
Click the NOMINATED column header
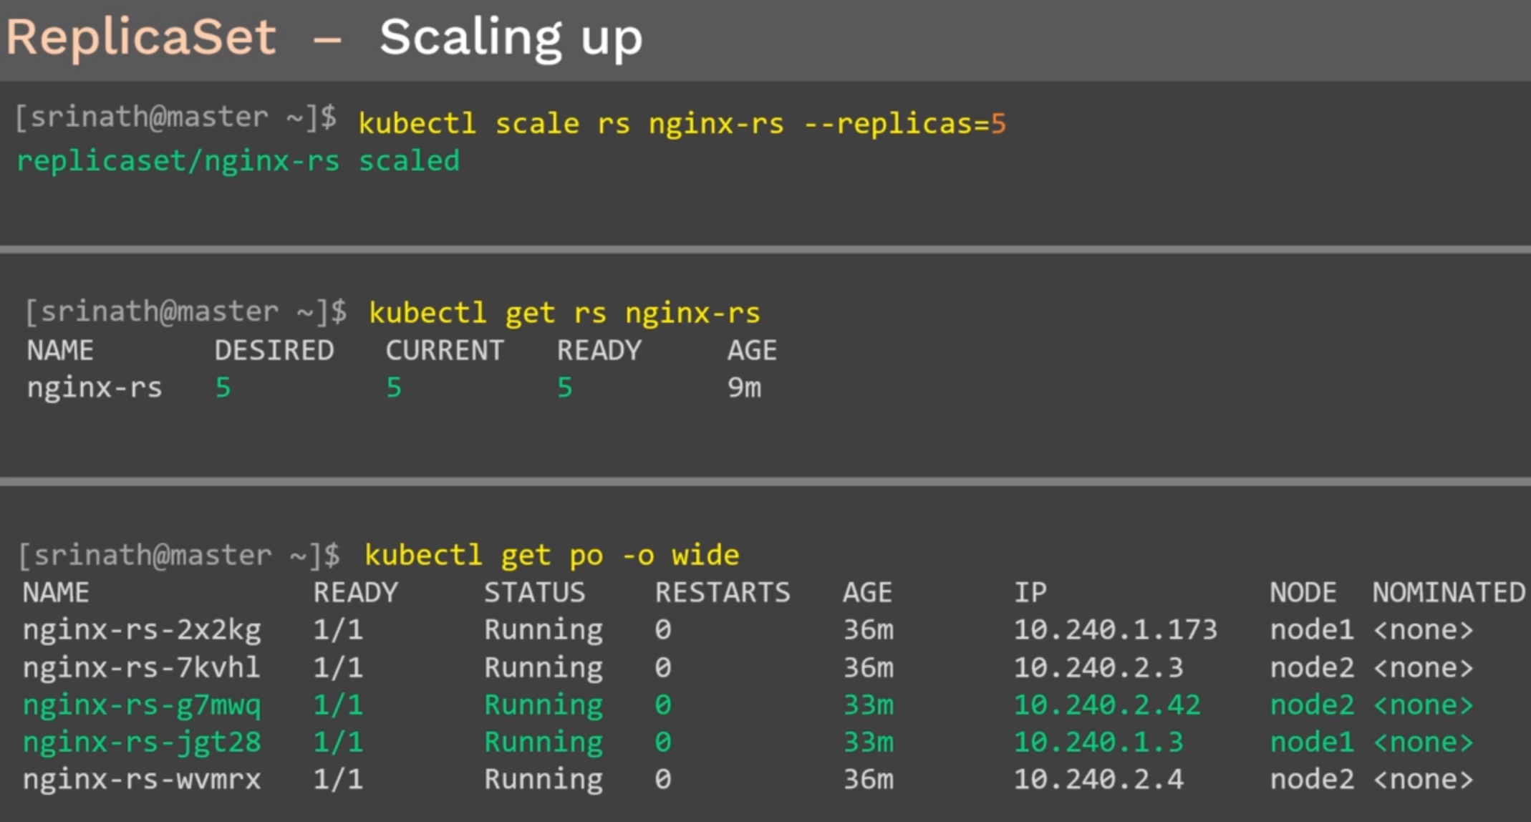click(1448, 592)
